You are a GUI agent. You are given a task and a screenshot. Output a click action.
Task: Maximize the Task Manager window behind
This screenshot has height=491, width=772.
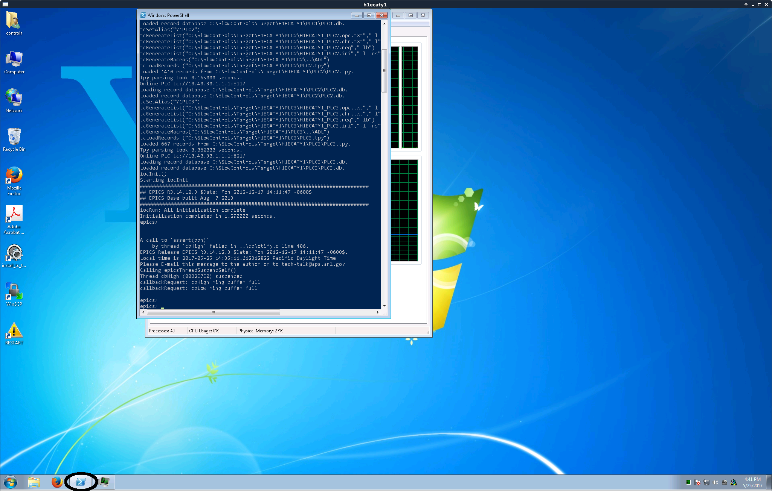pos(410,15)
